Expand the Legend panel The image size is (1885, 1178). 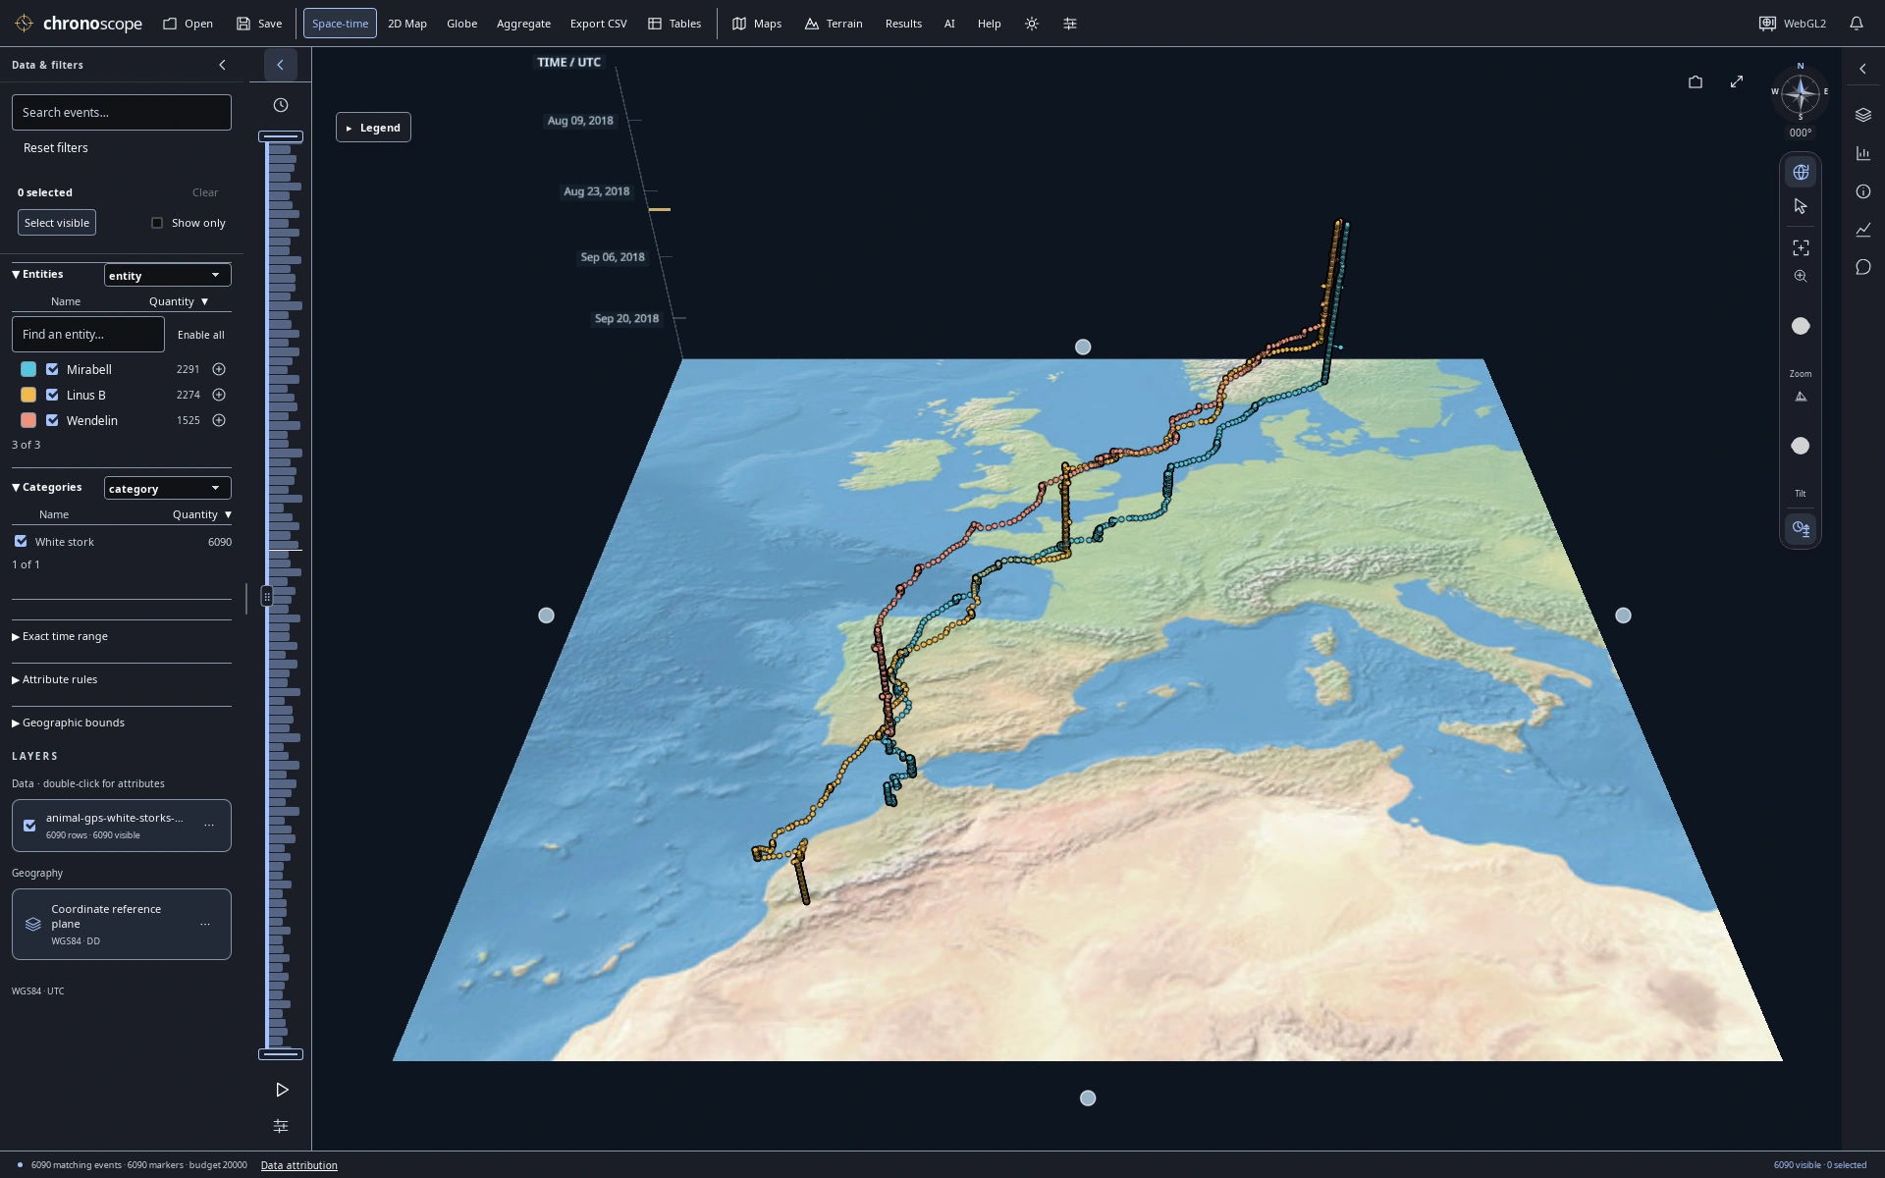373,128
